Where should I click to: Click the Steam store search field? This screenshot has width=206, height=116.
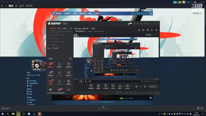(x=140, y=13)
